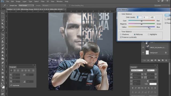Select the Eyedropper tool in toolbox
171x96 pixels.
pyautogui.click(x=3, y=31)
